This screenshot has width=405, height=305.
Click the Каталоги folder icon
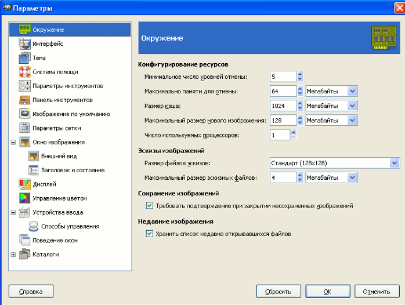pos(24,254)
